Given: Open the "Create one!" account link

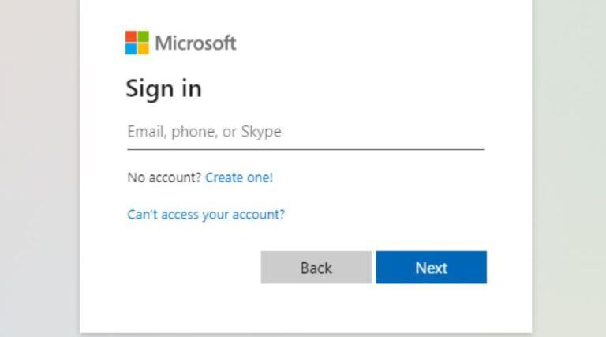Looking at the screenshot, I should point(239,178).
